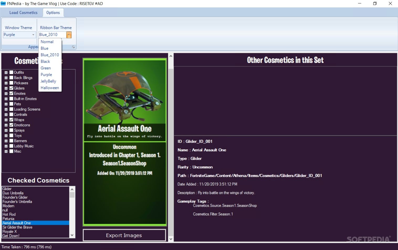Check the Toys checkbox
398x250 pixels.
[11, 135]
